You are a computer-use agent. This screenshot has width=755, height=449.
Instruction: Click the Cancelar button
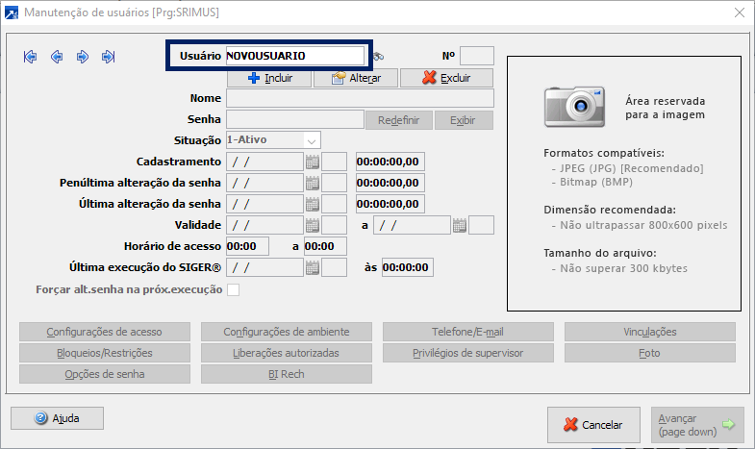[x=593, y=425]
